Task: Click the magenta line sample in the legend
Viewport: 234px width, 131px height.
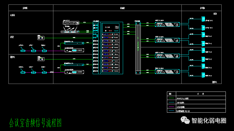Action: [x=171, y=107]
